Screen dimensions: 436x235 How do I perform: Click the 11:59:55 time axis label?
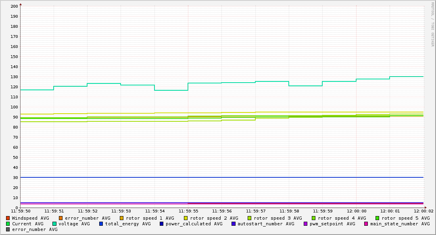pyautogui.click(x=188, y=211)
